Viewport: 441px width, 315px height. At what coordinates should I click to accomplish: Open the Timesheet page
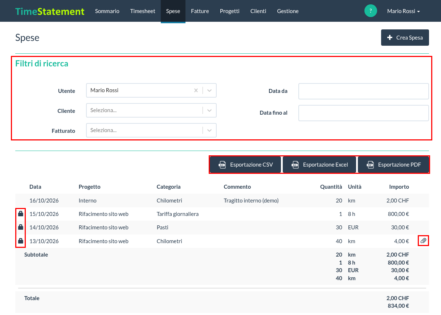[143, 11]
